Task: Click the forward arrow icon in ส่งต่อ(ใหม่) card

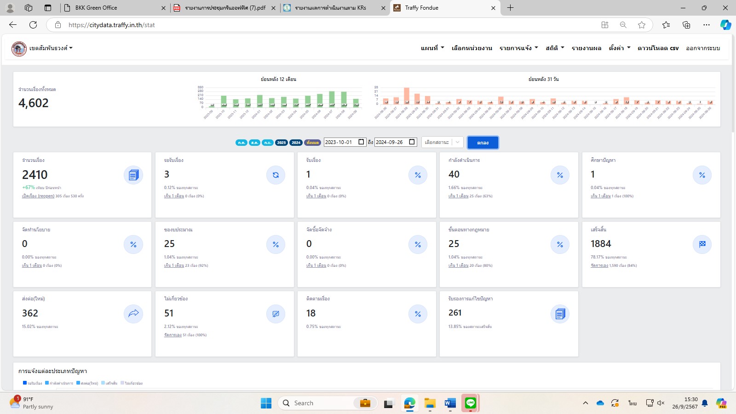Action: [133, 314]
